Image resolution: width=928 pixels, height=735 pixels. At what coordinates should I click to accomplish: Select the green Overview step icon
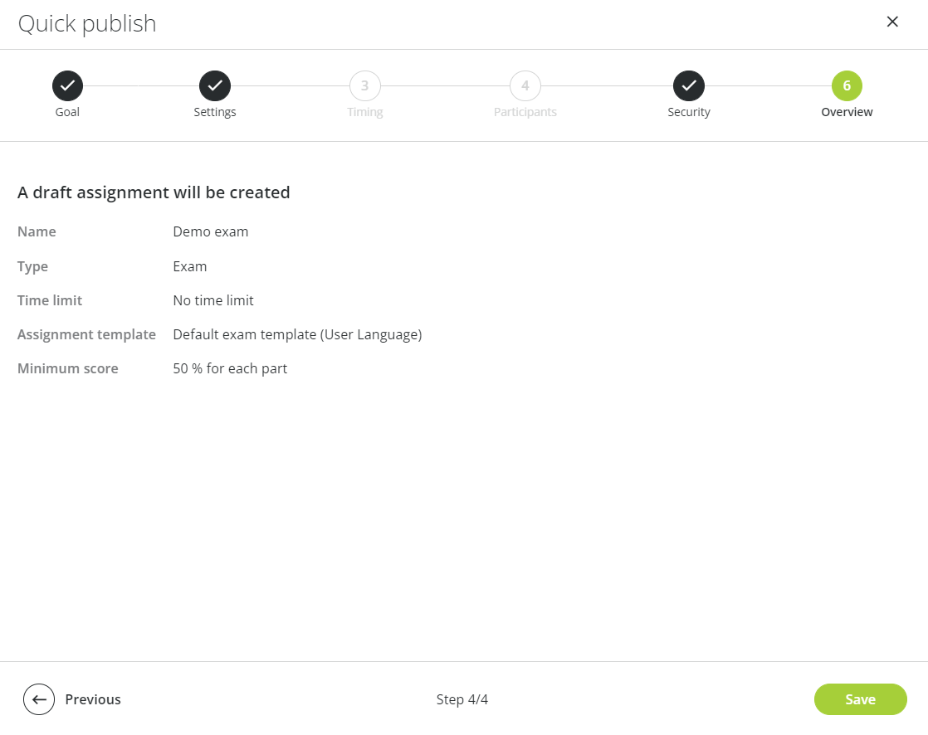847,85
